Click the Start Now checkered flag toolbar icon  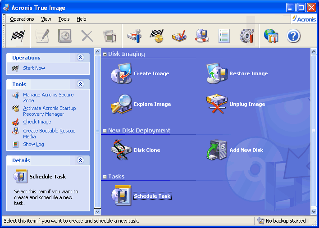(x=18, y=36)
